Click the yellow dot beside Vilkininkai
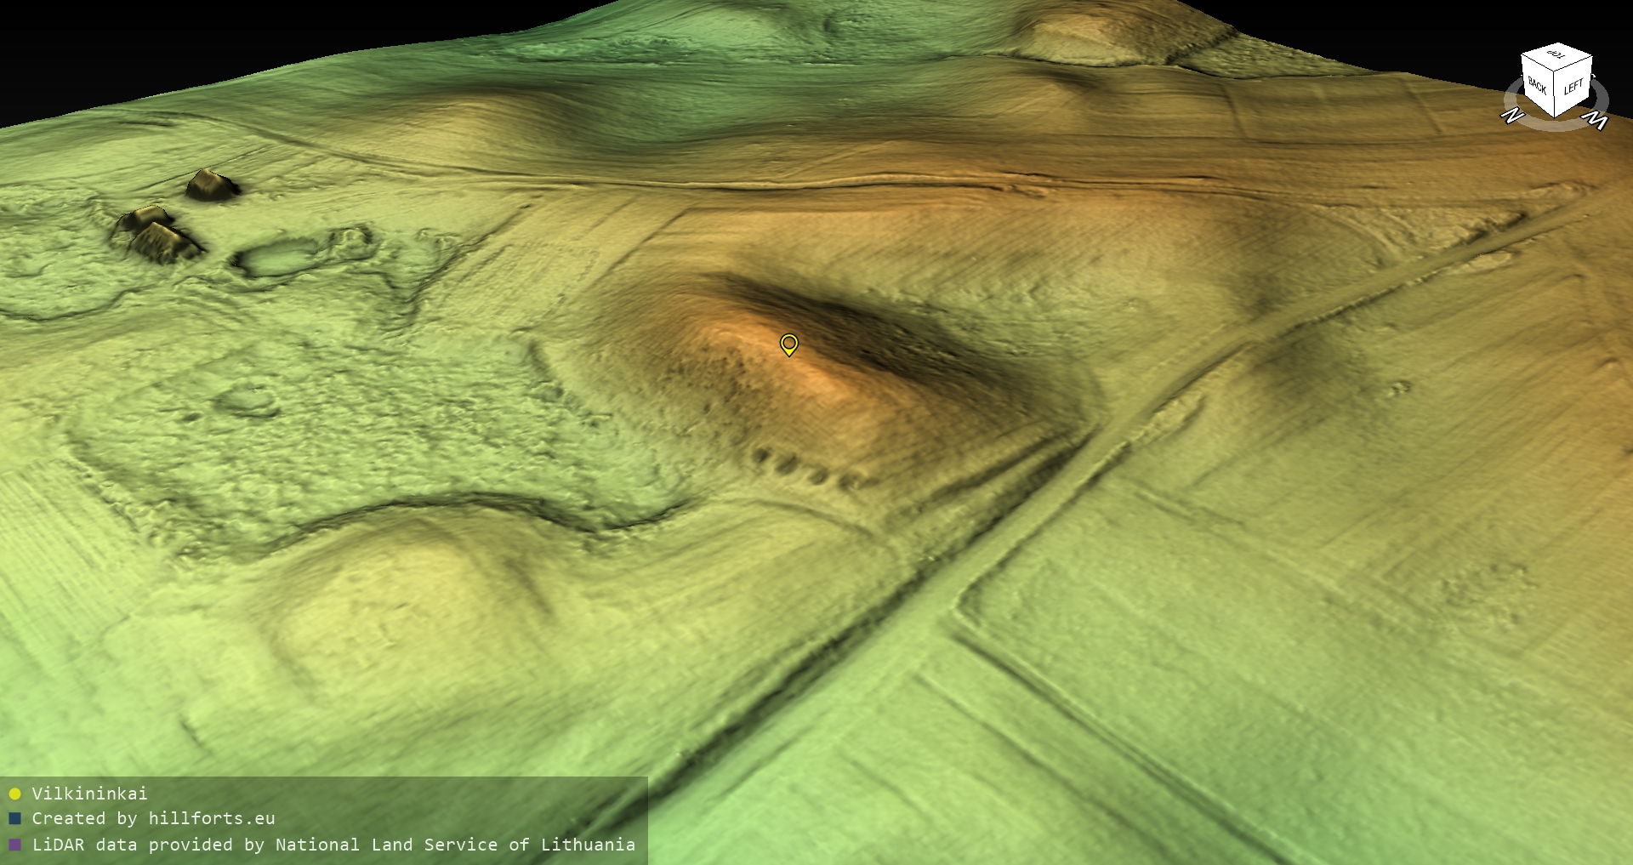The image size is (1633, 865). click(14, 794)
